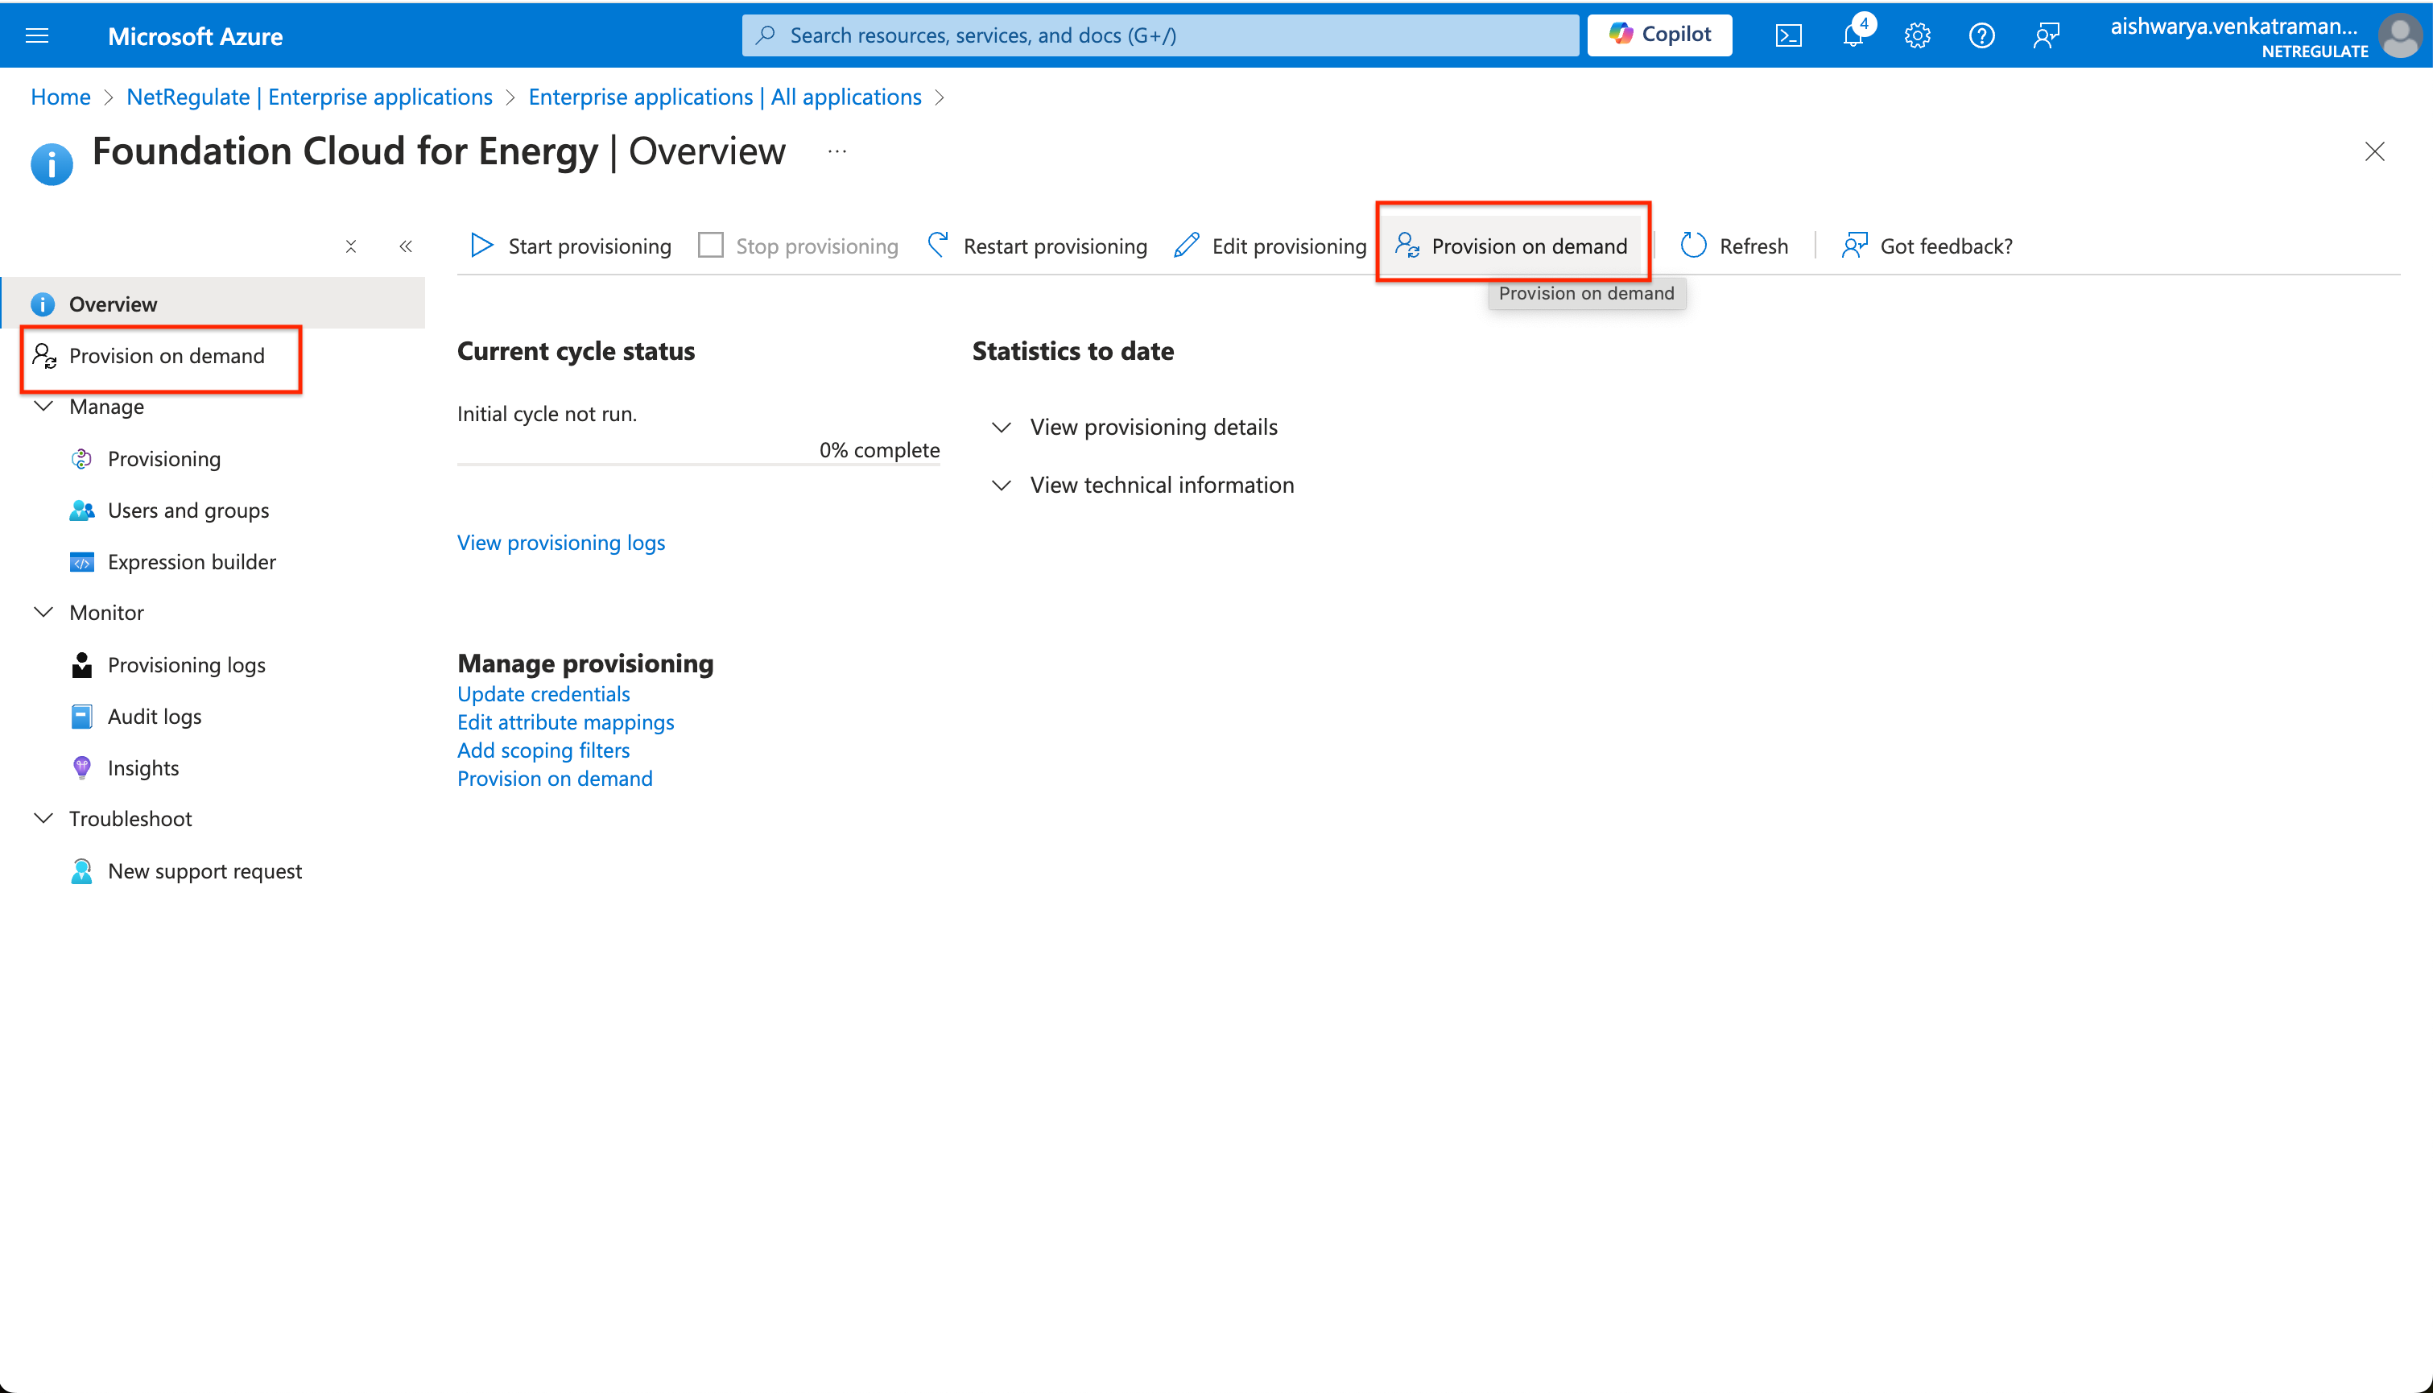Click the Stop provisioning checkbox
This screenshot has width=2433, height=1393.
pos(711,246)
